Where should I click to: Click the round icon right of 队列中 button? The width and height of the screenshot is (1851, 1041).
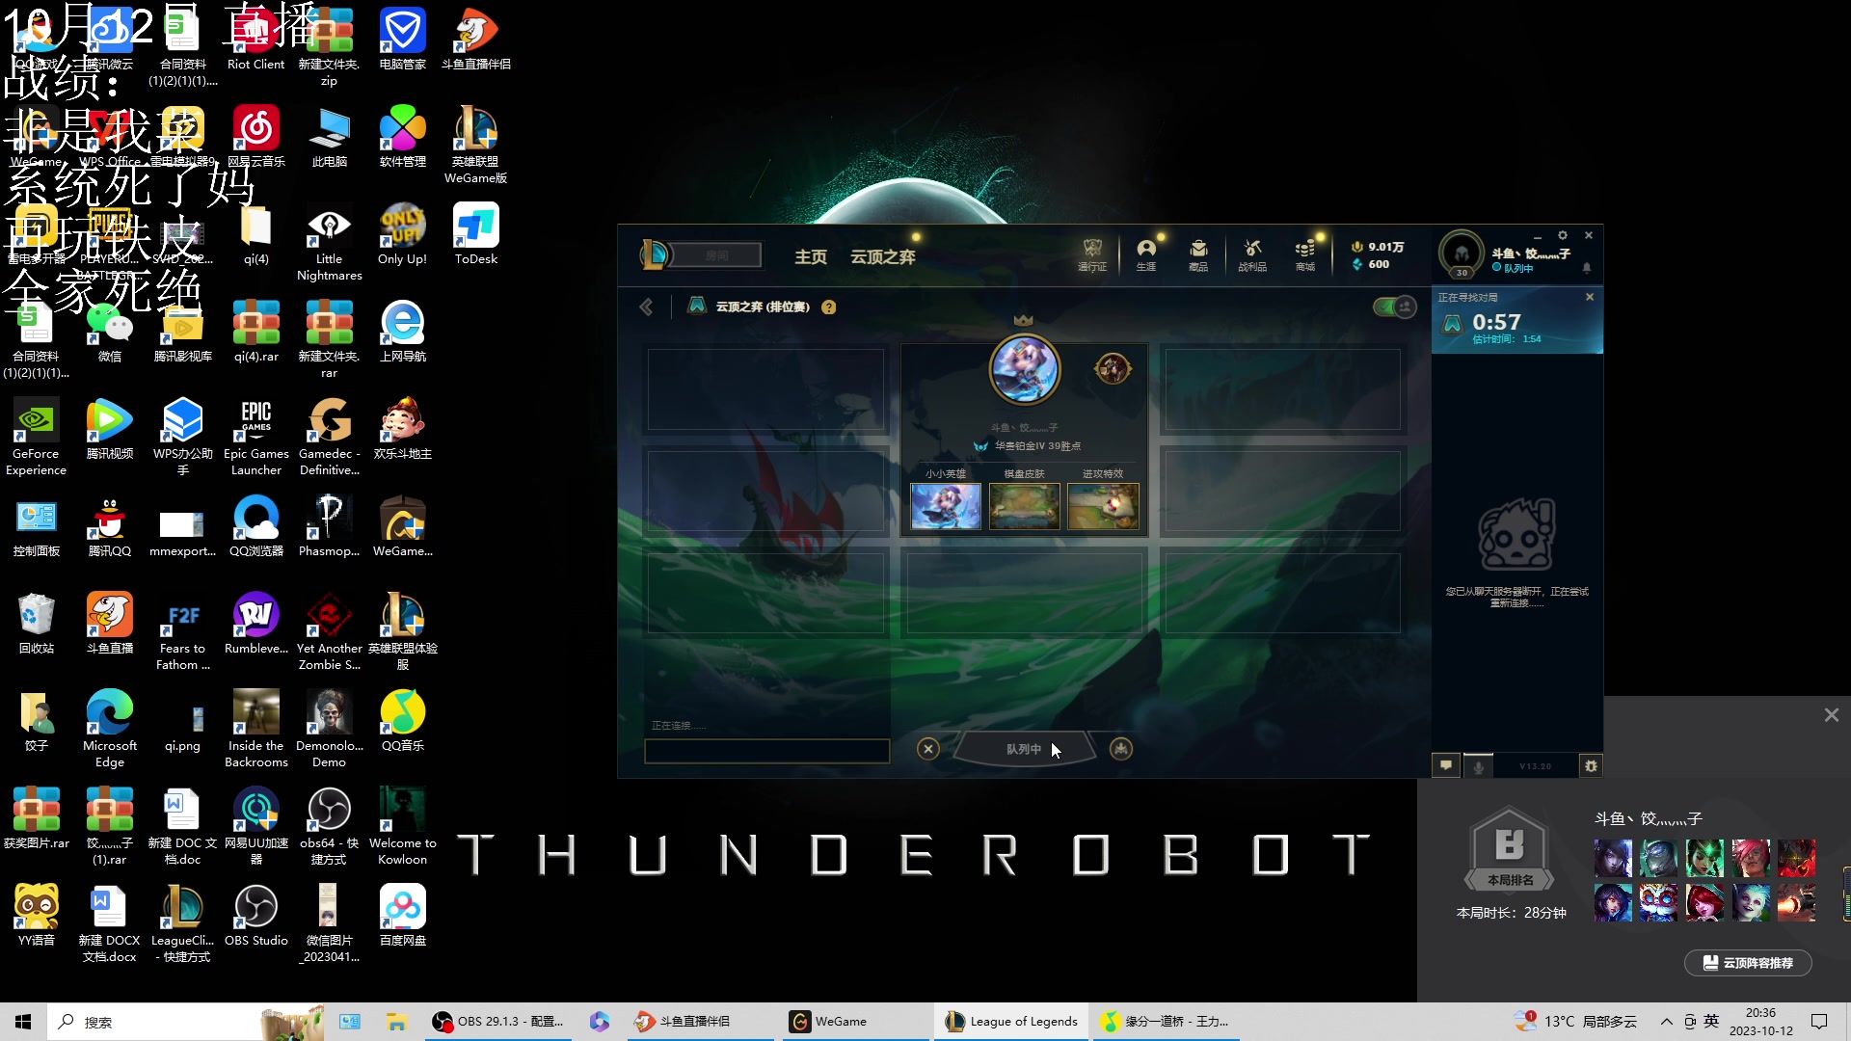point(1120,749)
